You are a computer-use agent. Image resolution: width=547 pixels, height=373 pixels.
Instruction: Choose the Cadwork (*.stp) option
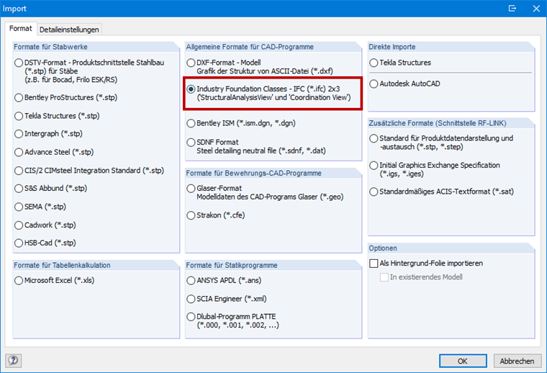point(19,225)
